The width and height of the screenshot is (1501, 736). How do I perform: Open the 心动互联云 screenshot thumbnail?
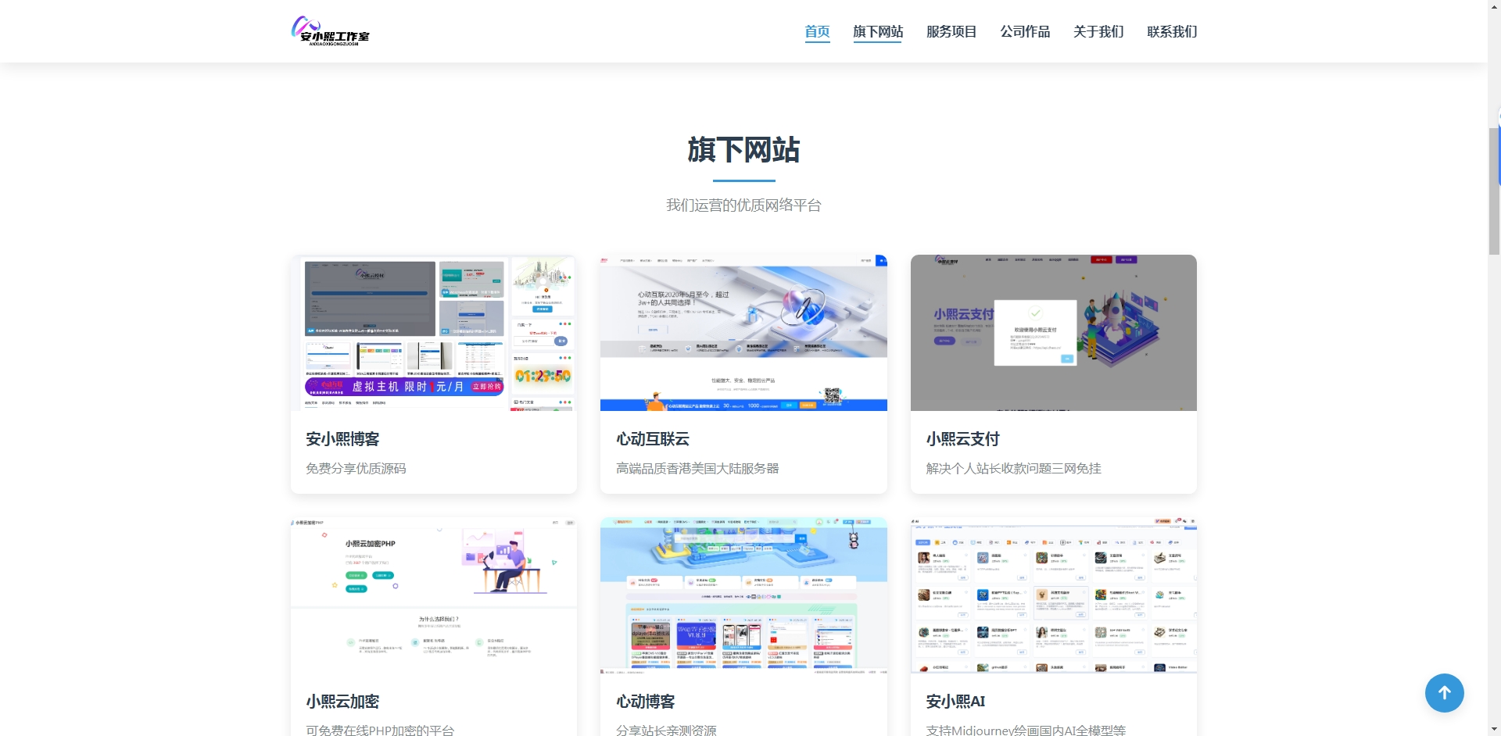[x=743, y=333]
